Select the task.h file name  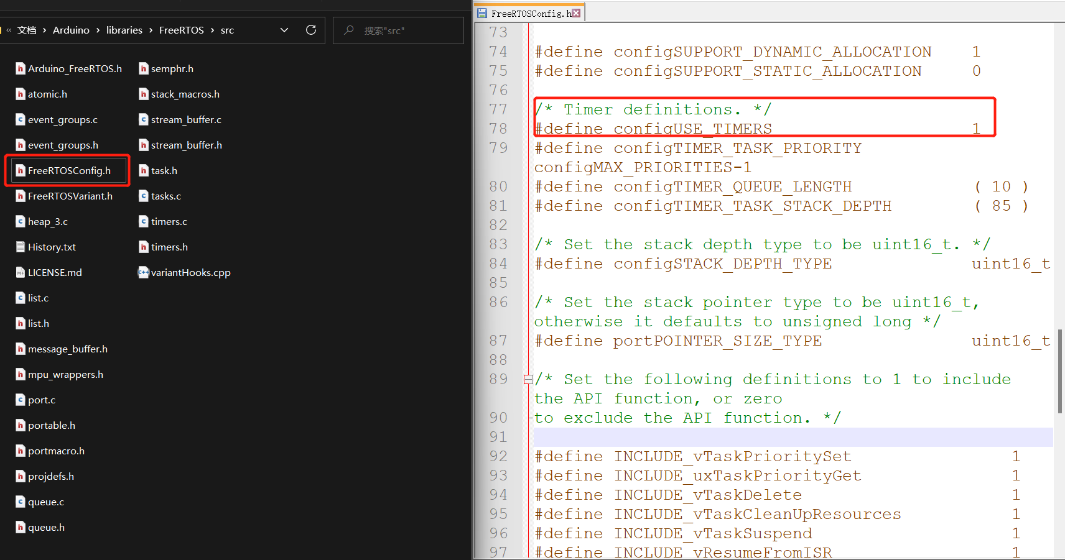[x=164, y=170]
